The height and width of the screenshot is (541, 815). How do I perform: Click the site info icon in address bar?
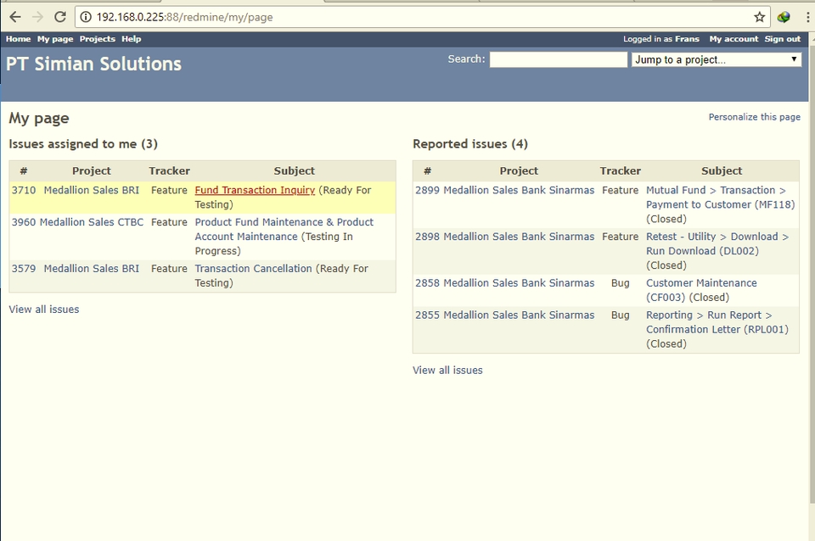point(86,17)
